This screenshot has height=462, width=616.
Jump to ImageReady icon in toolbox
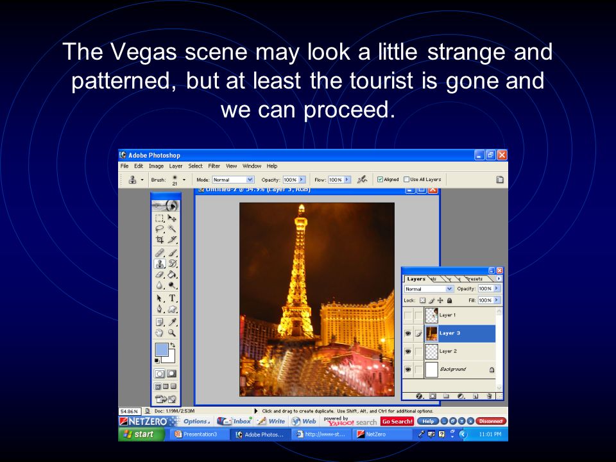coord(166,399)
